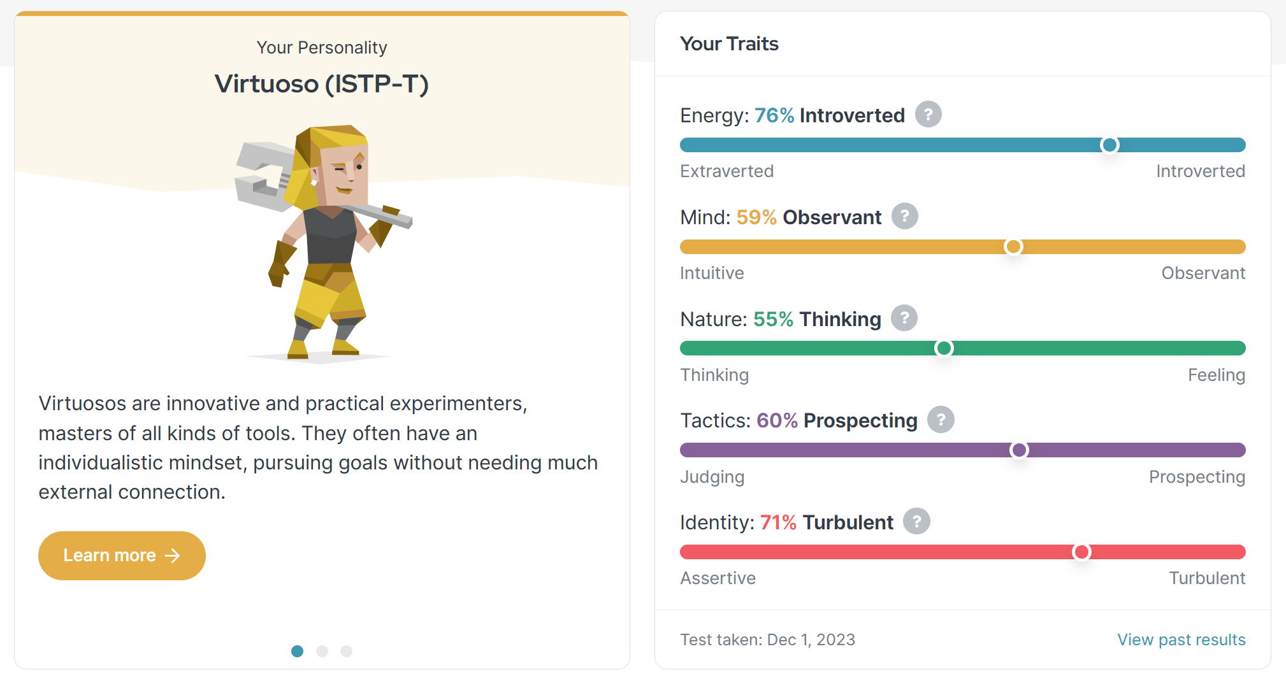1286x686 pixels.
Task: Click the Identity trait question mark icon
Action: click(916, 522)
